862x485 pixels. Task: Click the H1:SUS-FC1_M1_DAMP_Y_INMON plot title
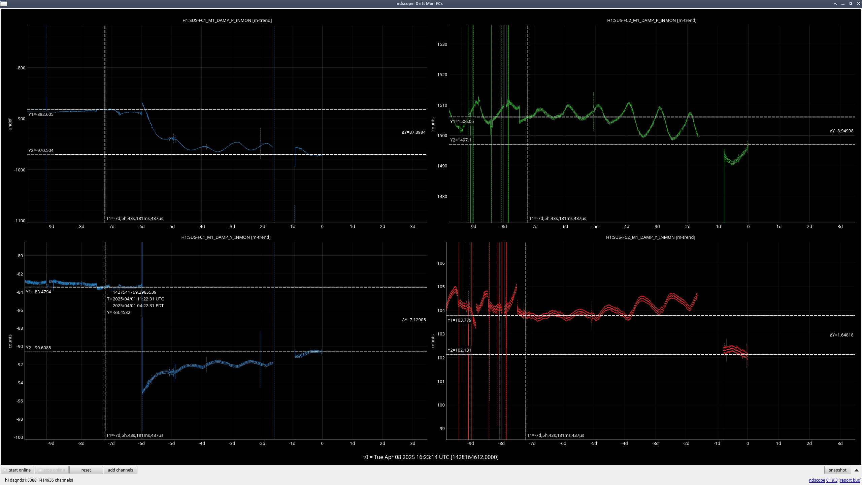click(226, 237)
